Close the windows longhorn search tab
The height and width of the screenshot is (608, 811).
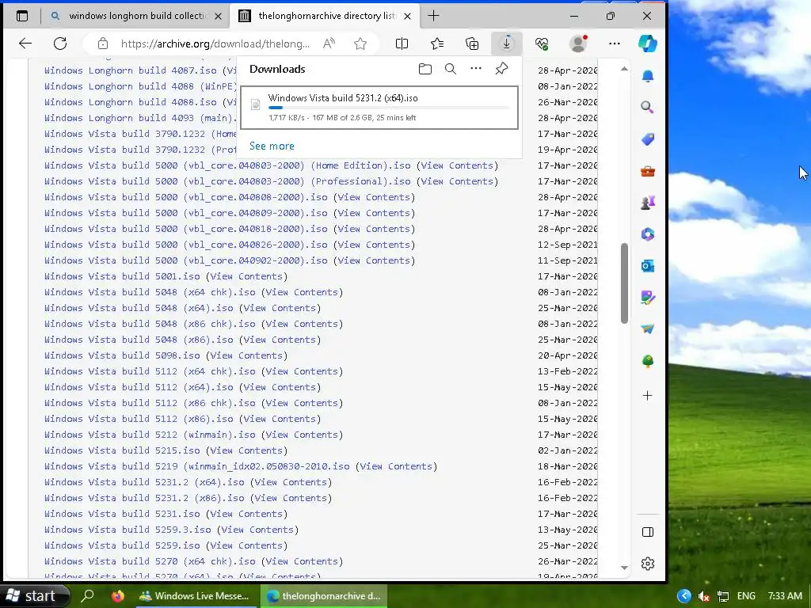coord(219,16)
